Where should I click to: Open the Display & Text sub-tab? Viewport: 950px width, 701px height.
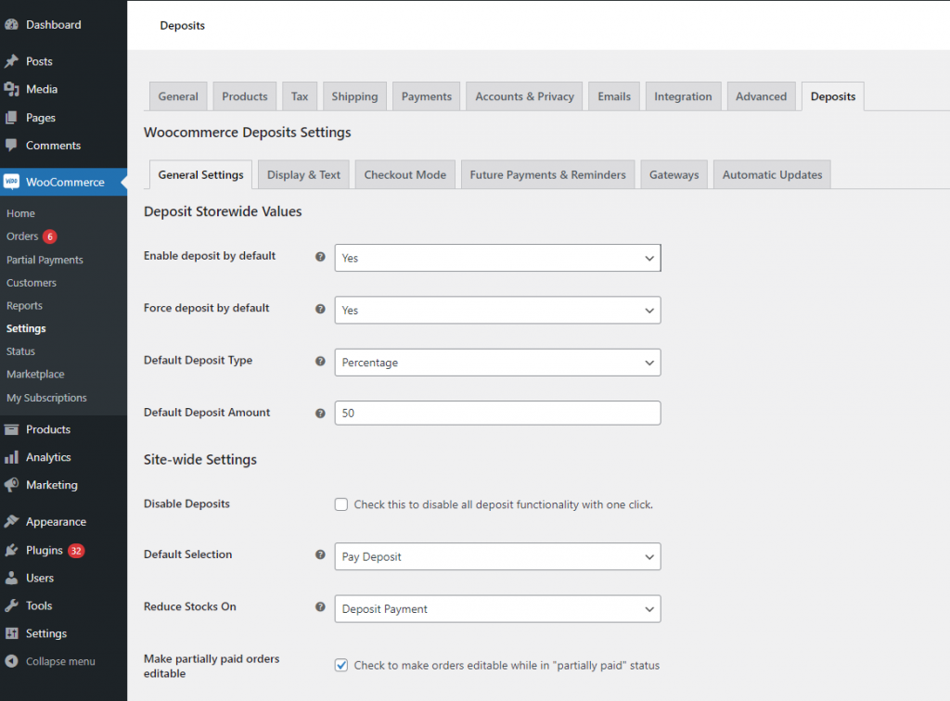[303, 174]
